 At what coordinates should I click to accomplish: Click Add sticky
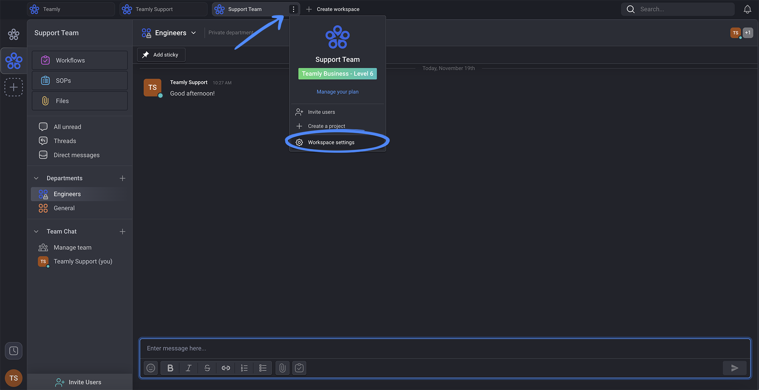pos(161,55)
